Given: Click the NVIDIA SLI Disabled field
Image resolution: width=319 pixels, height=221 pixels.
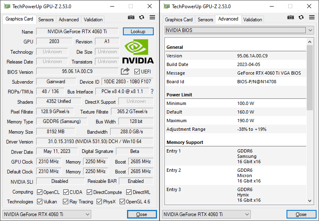Looking at the screenshot, I should [x=60, y=181].
